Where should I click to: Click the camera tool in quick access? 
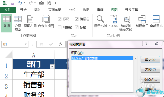click(x=41, y=3)
